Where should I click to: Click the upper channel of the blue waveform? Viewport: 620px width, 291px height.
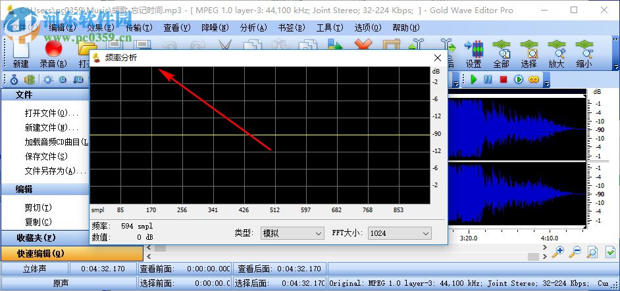point(517,129)
